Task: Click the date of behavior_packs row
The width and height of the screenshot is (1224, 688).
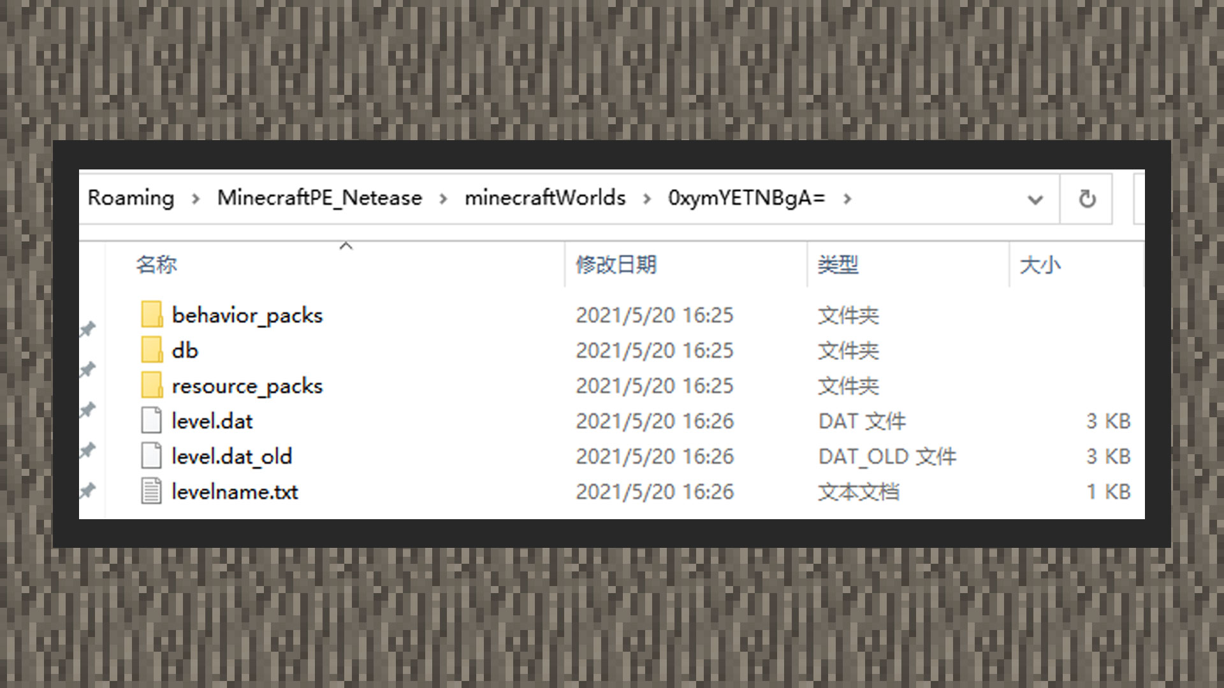Action: (x=655, y=315)
